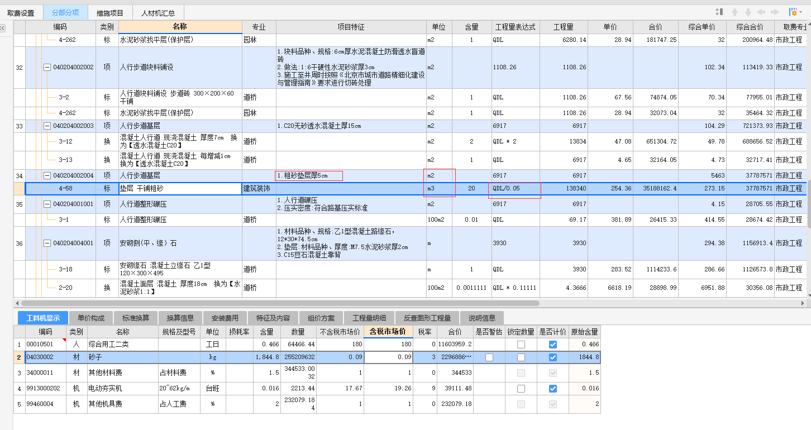Screen dimensions: 811x430
Task: Select the 2-20 code cell
Action: tap(60, 288)
